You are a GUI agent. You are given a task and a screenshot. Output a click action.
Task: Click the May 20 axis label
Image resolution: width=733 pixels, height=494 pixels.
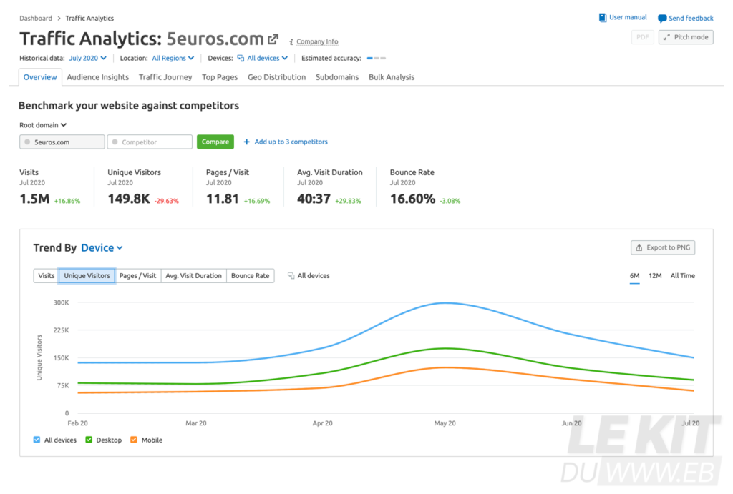point(445,423)
